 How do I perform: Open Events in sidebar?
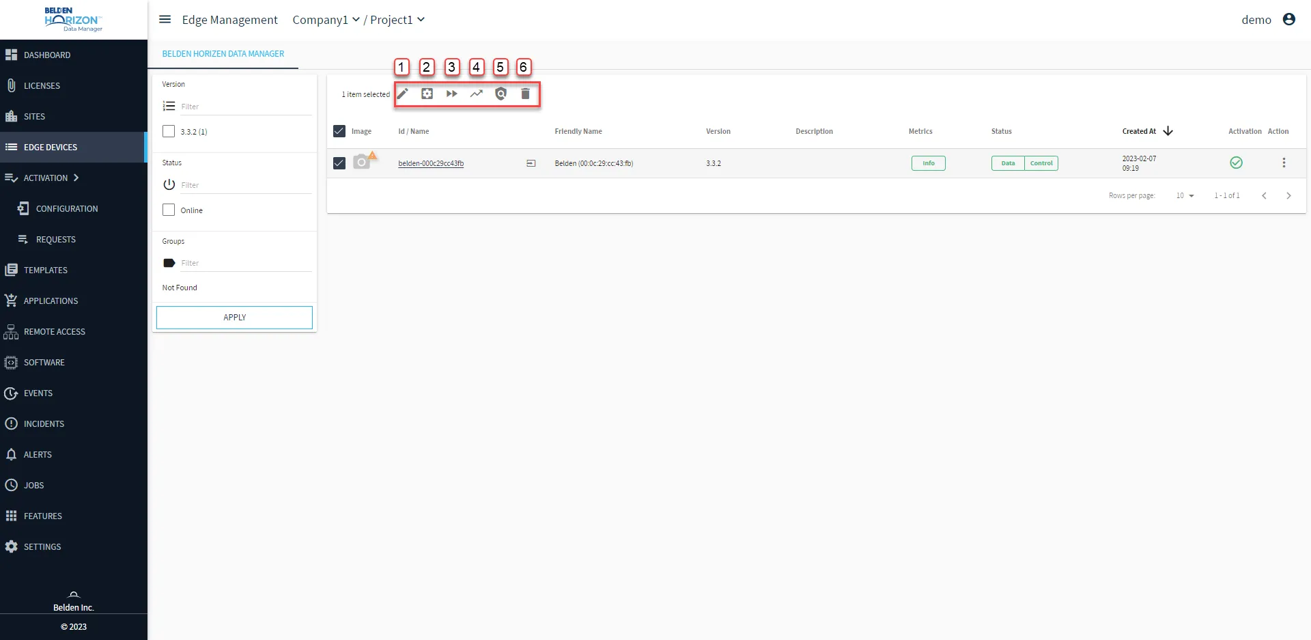coord(73,393)
